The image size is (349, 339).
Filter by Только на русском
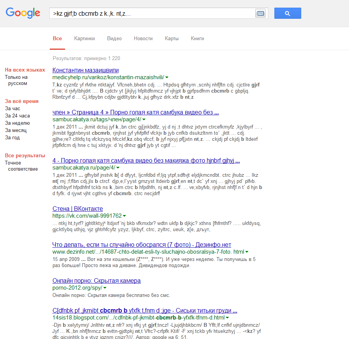16,80
